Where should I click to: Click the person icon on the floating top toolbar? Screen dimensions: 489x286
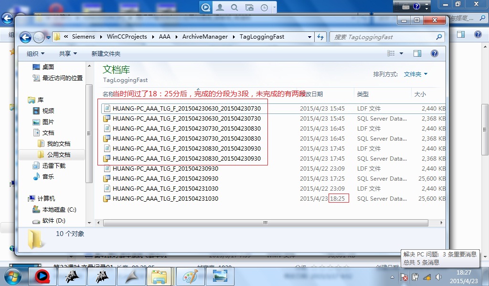pyautogui.click(x=220, y=7)
